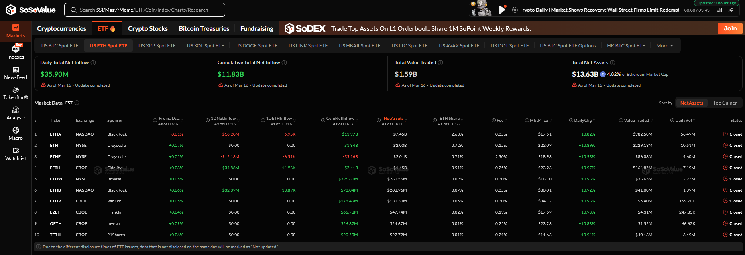The height and width of the screenshot is (255, 745).
Task: Click the MktPrice column info icon
Action: [527, 120]
